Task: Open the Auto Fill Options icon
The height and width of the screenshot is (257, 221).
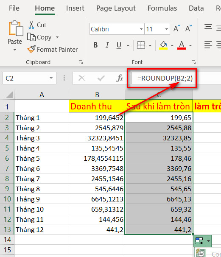Action: pos(202,241)
